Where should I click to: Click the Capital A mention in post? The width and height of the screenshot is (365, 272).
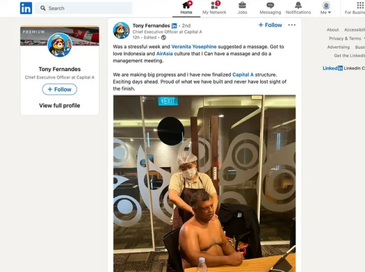pos(243,75)
